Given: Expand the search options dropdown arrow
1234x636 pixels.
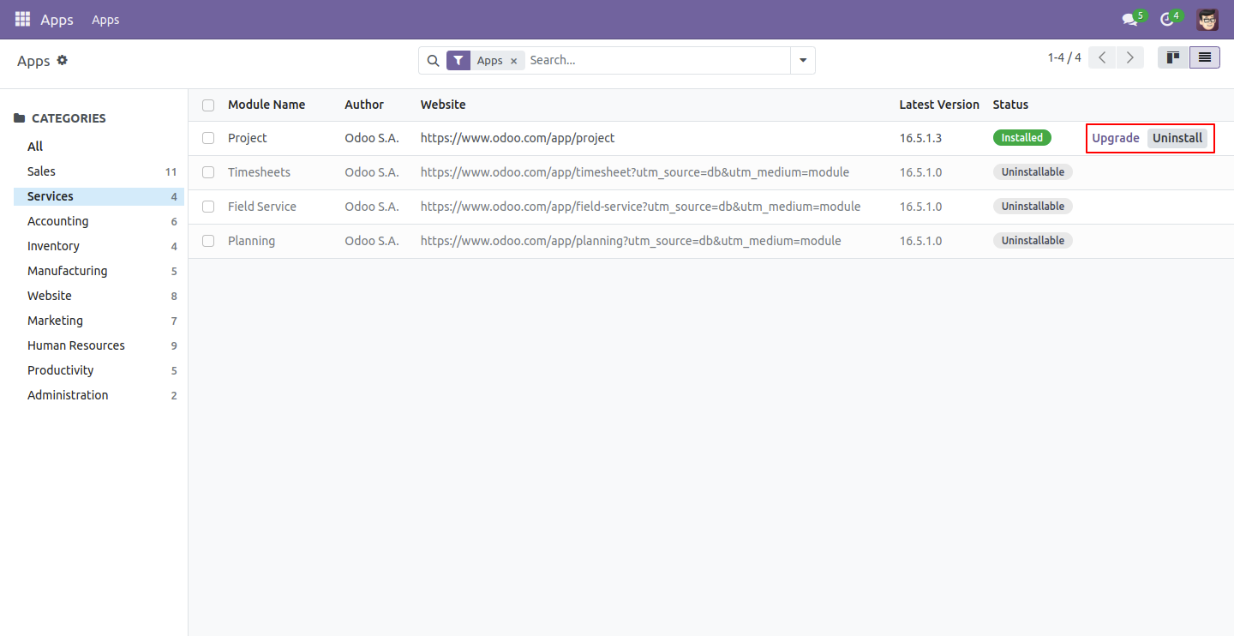Looking at the screenshot, I should (x=803, y=60).
